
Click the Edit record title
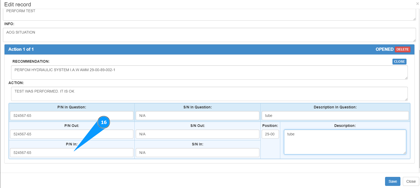(18, 4)
